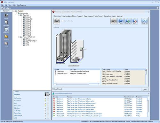The image size is (160, 123).
Task: Close the User Alerts and Prompts panel
Action: 148,94
